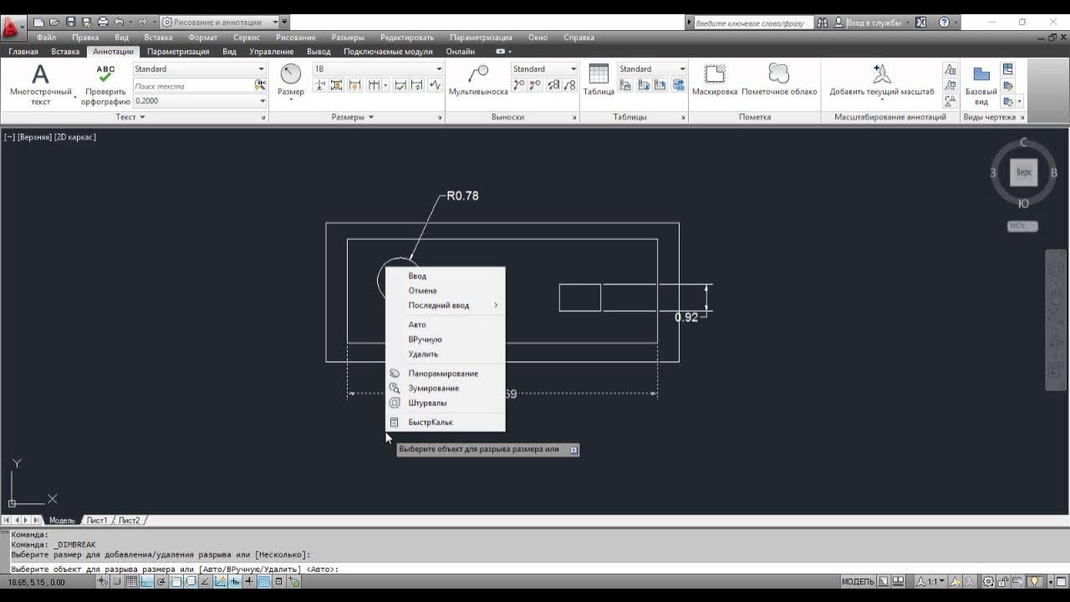Select the Revision cloud (Пометочное облако) tool
Screen dimensions: 1070x602
tap(779, 80)
